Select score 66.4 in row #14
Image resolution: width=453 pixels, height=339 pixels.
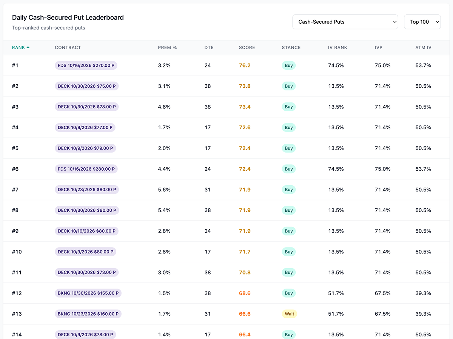[245, 335]
